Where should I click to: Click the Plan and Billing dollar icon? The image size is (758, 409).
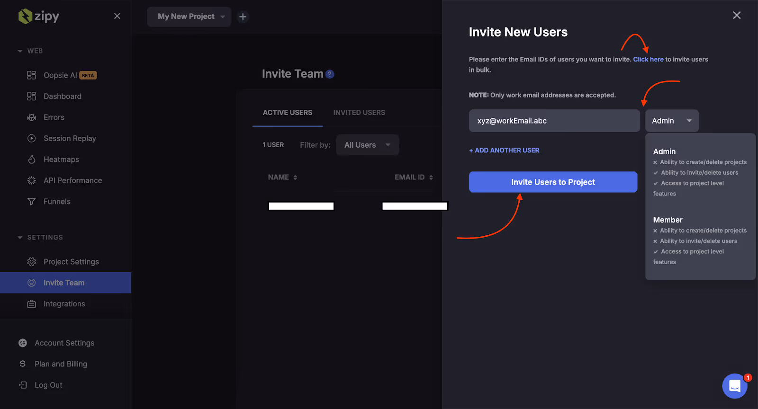click(22, 364)
